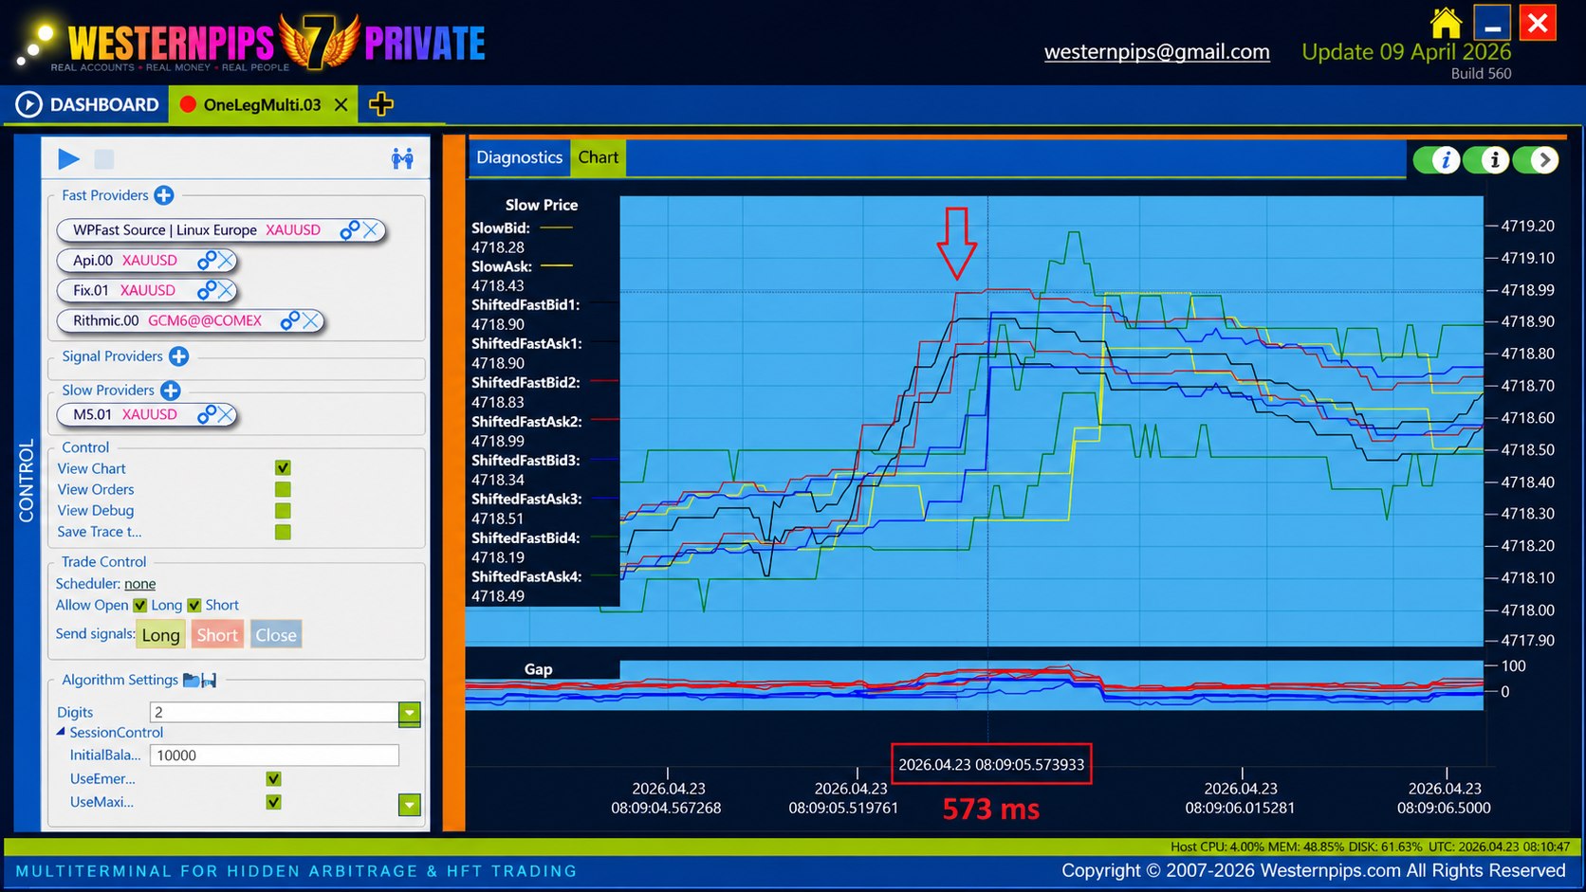Toggle Allow Open Long checkbox
Screen dimensions: 1586x892
pos(139,606)
